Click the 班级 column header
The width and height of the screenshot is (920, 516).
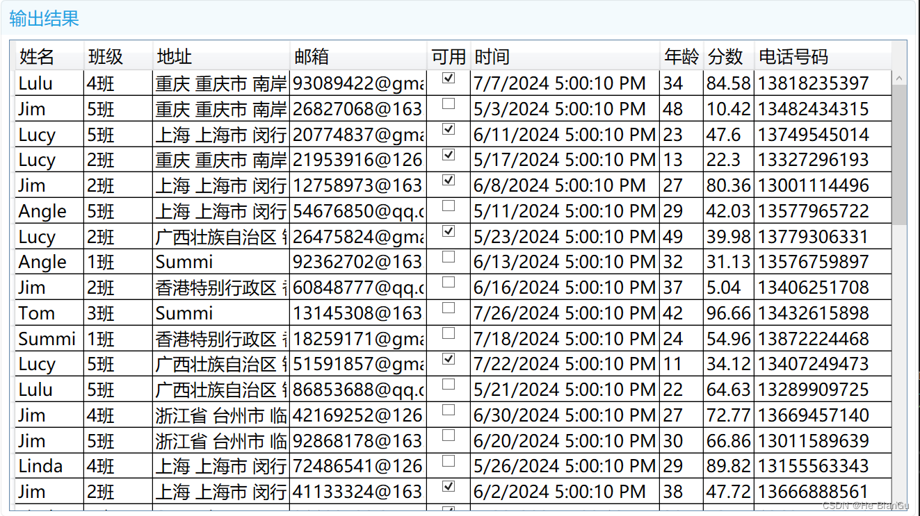click(117, 56)
